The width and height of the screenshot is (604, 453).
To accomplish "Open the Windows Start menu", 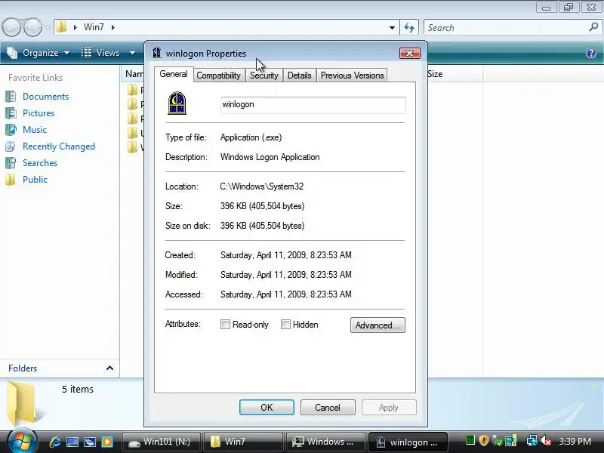I will click(23, 442).
